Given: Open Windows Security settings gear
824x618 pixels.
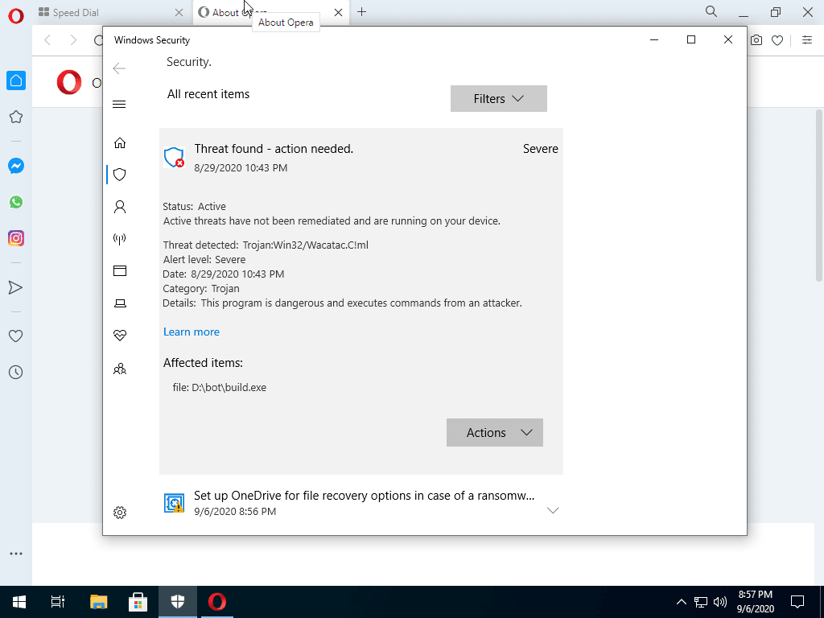Looking at the screenshot, I should coord(120,513).
